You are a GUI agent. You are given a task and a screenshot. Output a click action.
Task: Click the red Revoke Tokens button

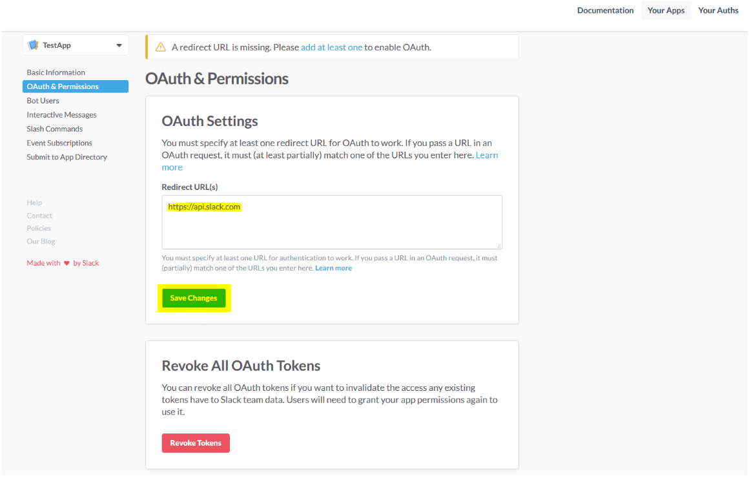coord(196,443)
